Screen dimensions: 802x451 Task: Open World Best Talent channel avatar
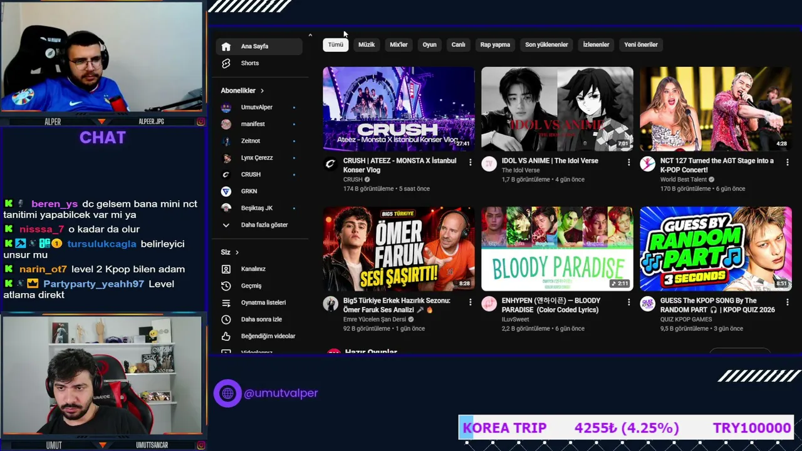[647, 164]
